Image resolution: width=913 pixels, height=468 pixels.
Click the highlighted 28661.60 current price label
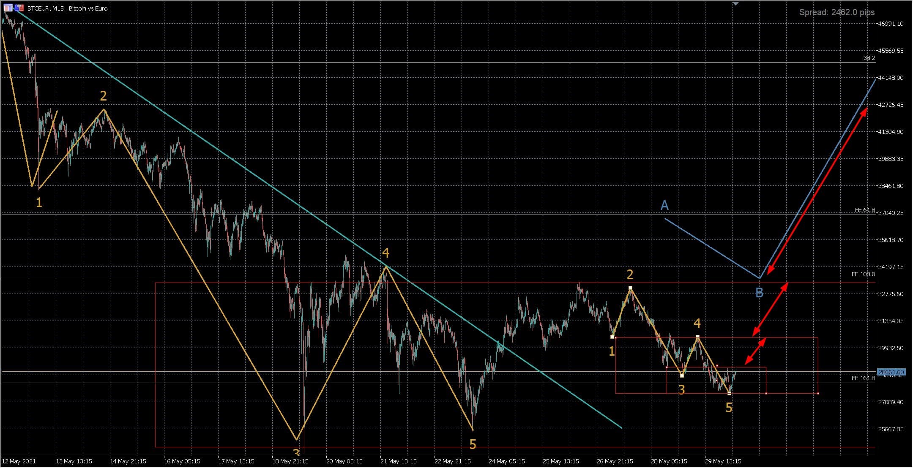[x=891, y=372]
